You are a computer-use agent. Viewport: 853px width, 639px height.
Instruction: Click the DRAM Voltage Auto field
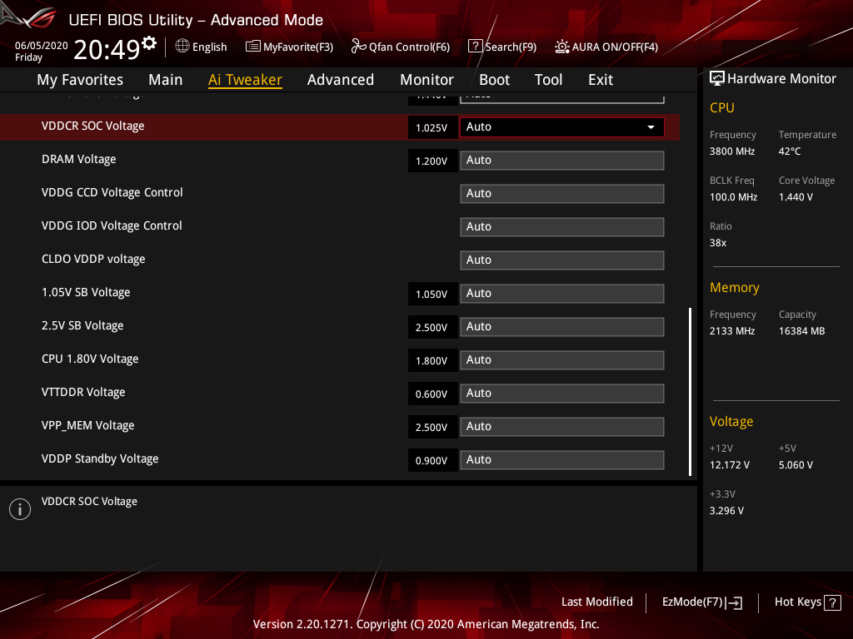click(x=562, y=161)
